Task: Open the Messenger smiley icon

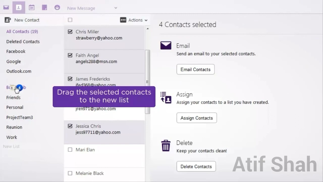Action: (57, 7)
